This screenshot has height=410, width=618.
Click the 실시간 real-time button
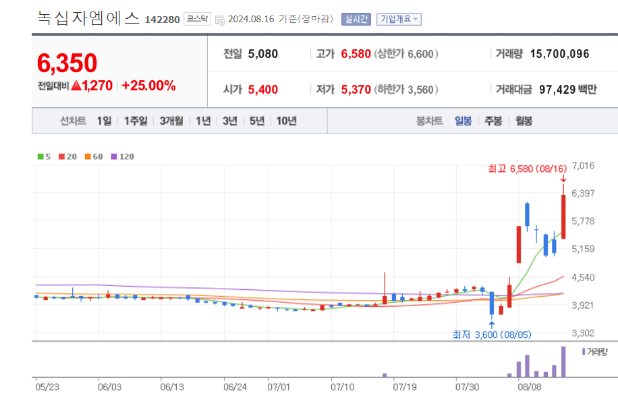coord(356,19)
